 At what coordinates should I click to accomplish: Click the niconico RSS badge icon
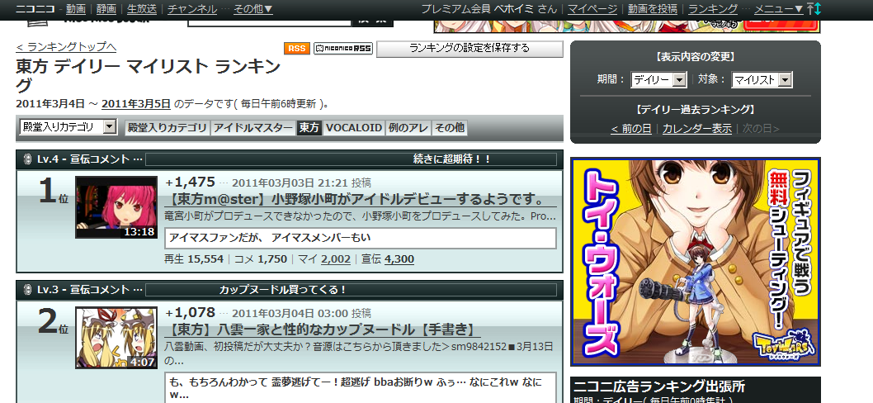(343, 49)
